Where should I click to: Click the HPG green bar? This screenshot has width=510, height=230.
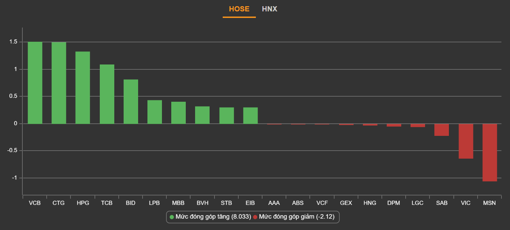(x=83, y=88)
